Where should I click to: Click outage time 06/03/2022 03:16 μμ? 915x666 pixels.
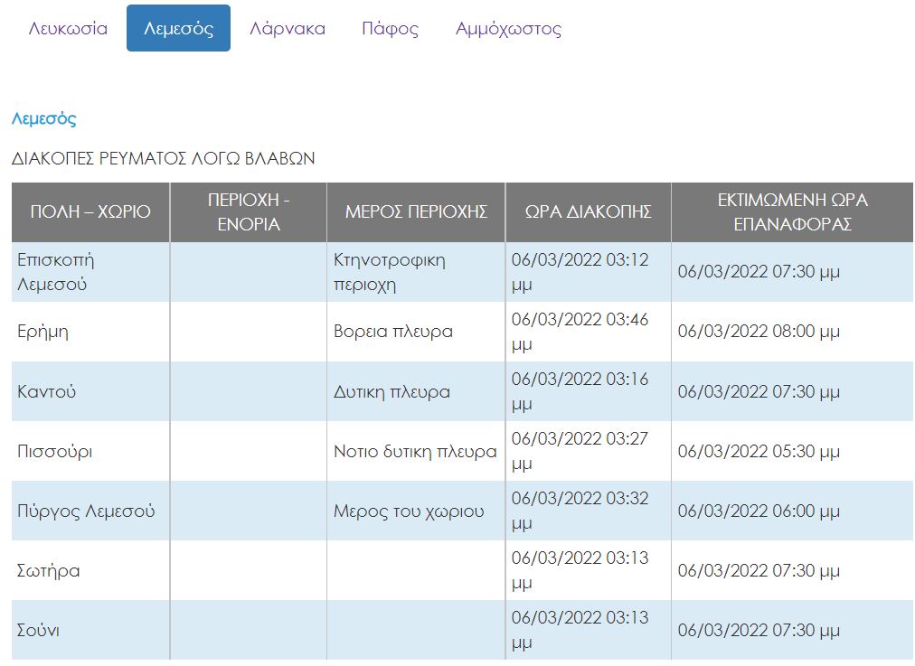tap(589, 391)
